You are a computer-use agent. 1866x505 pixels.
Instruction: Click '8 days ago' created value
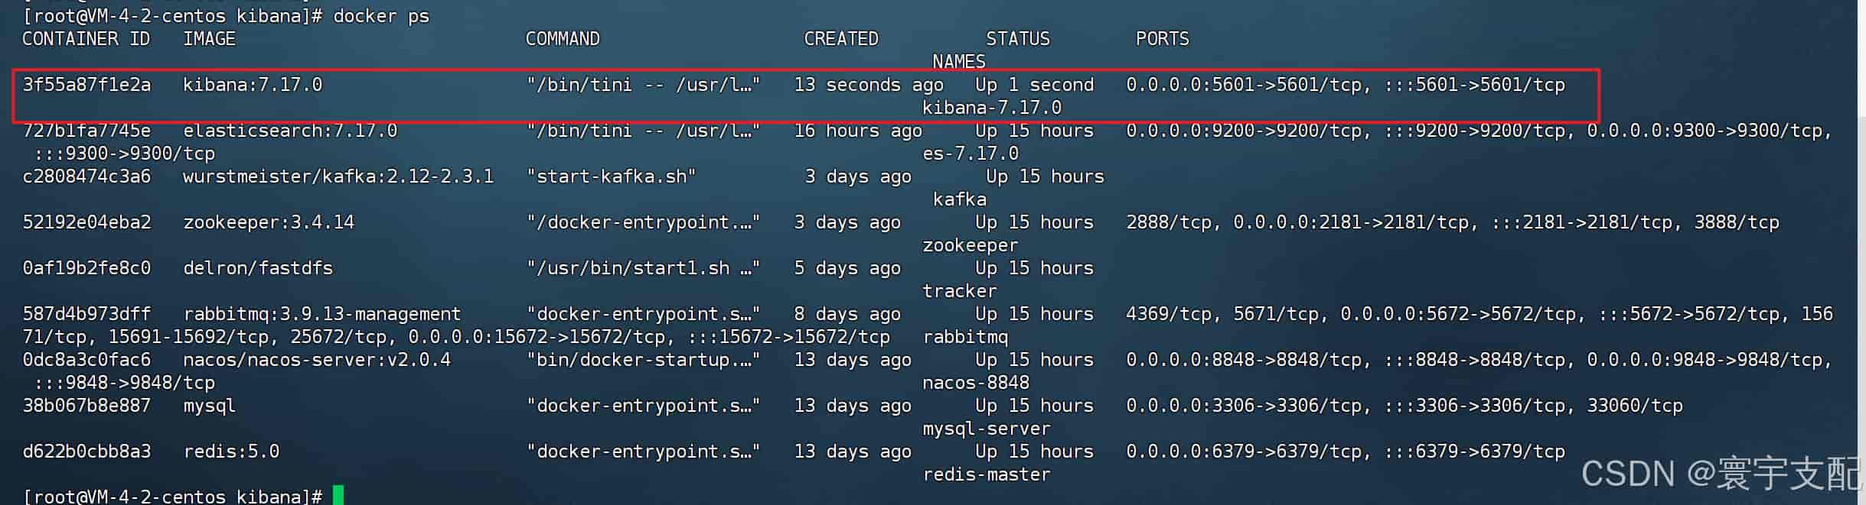(x=847, y=314)
